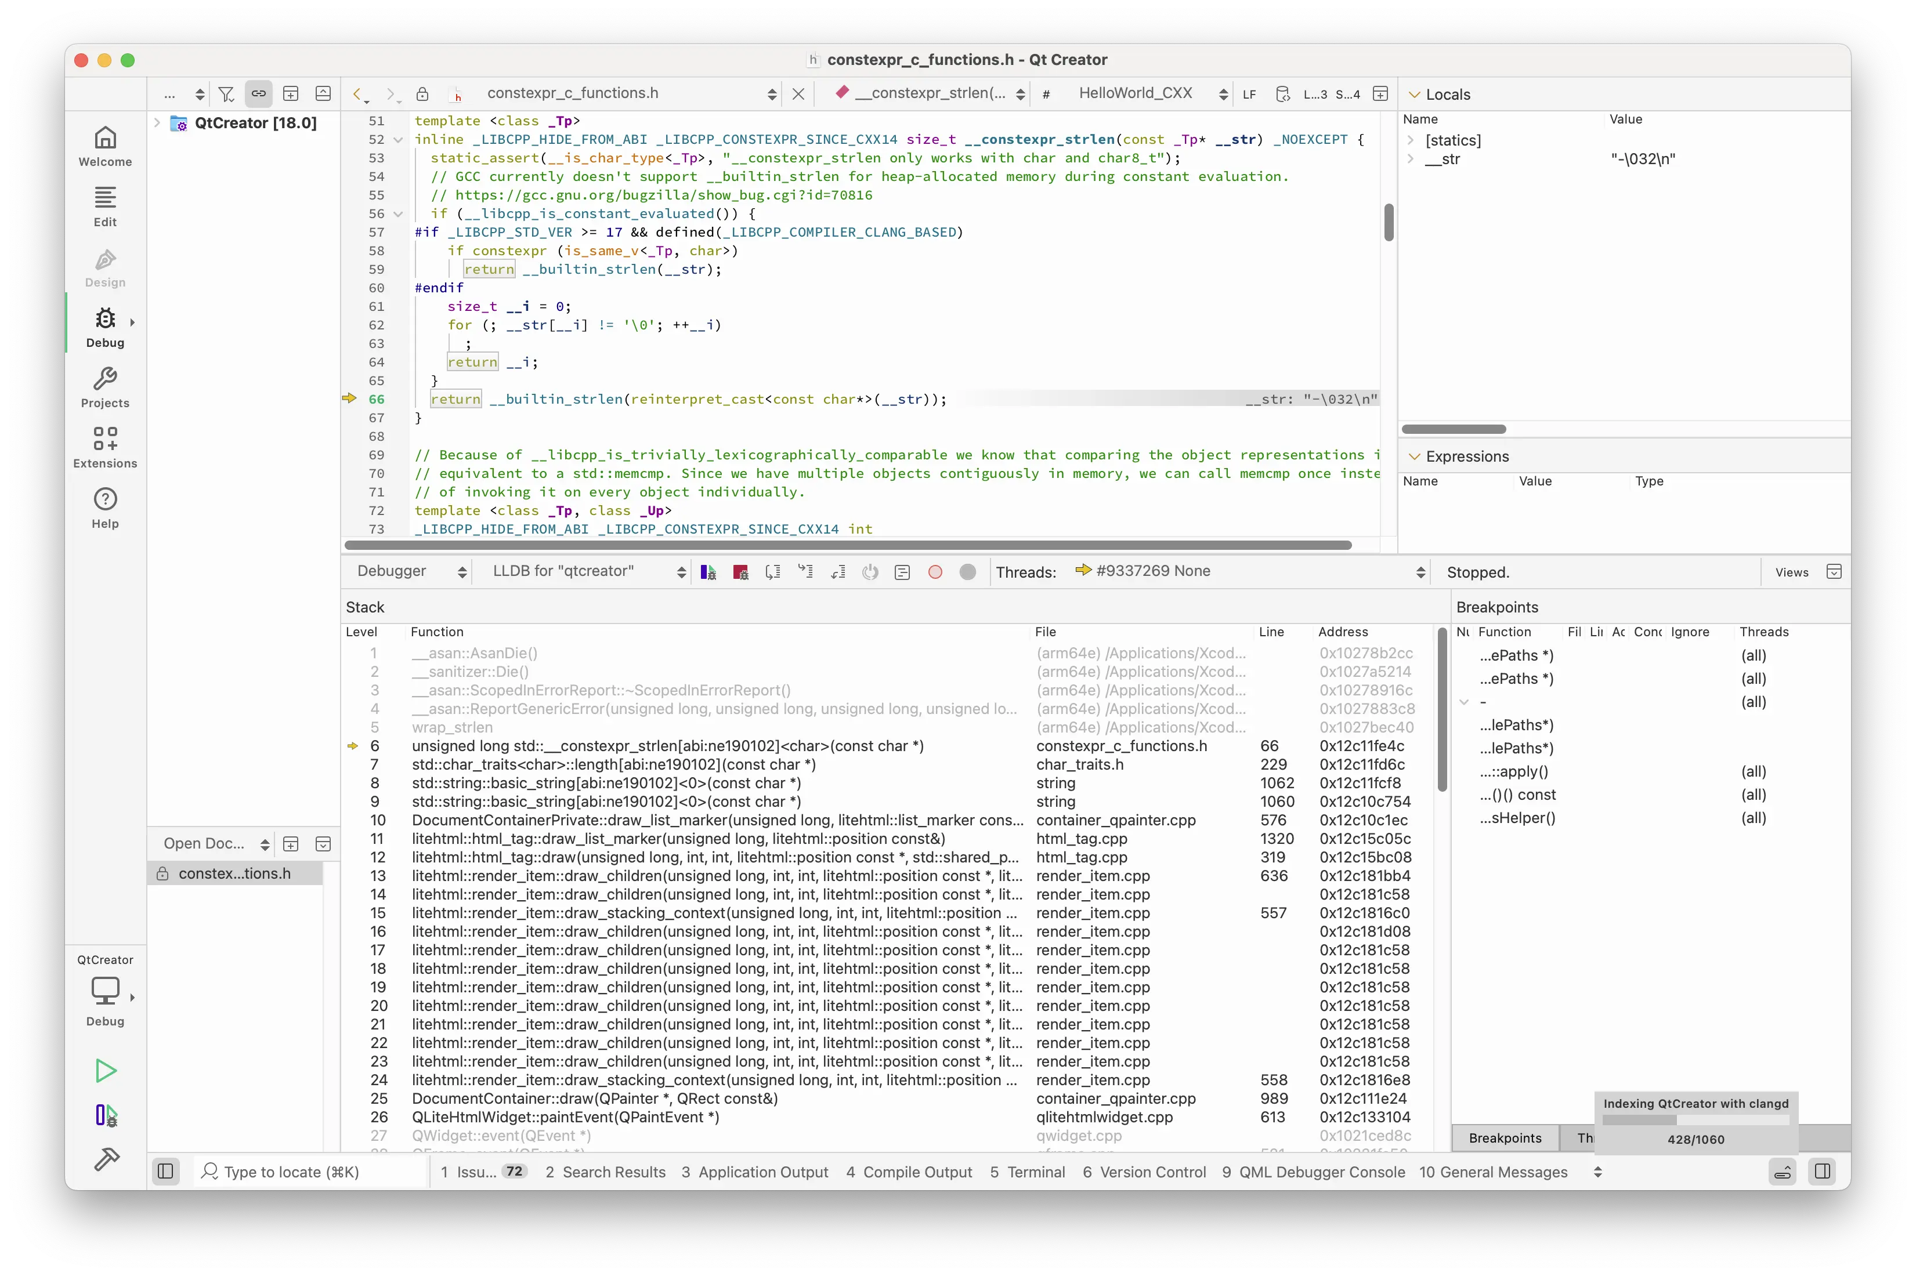
Task: Toggle operate by instruction mode
Action: click(902, 572)
